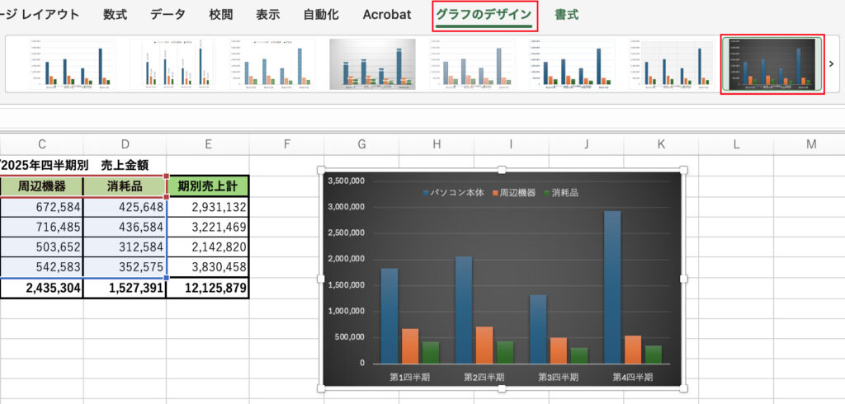Image resolution: width=845 pixels, height=404 pixels.
Task: Open the Acrobat tab
Action: (x=387, y=15)
